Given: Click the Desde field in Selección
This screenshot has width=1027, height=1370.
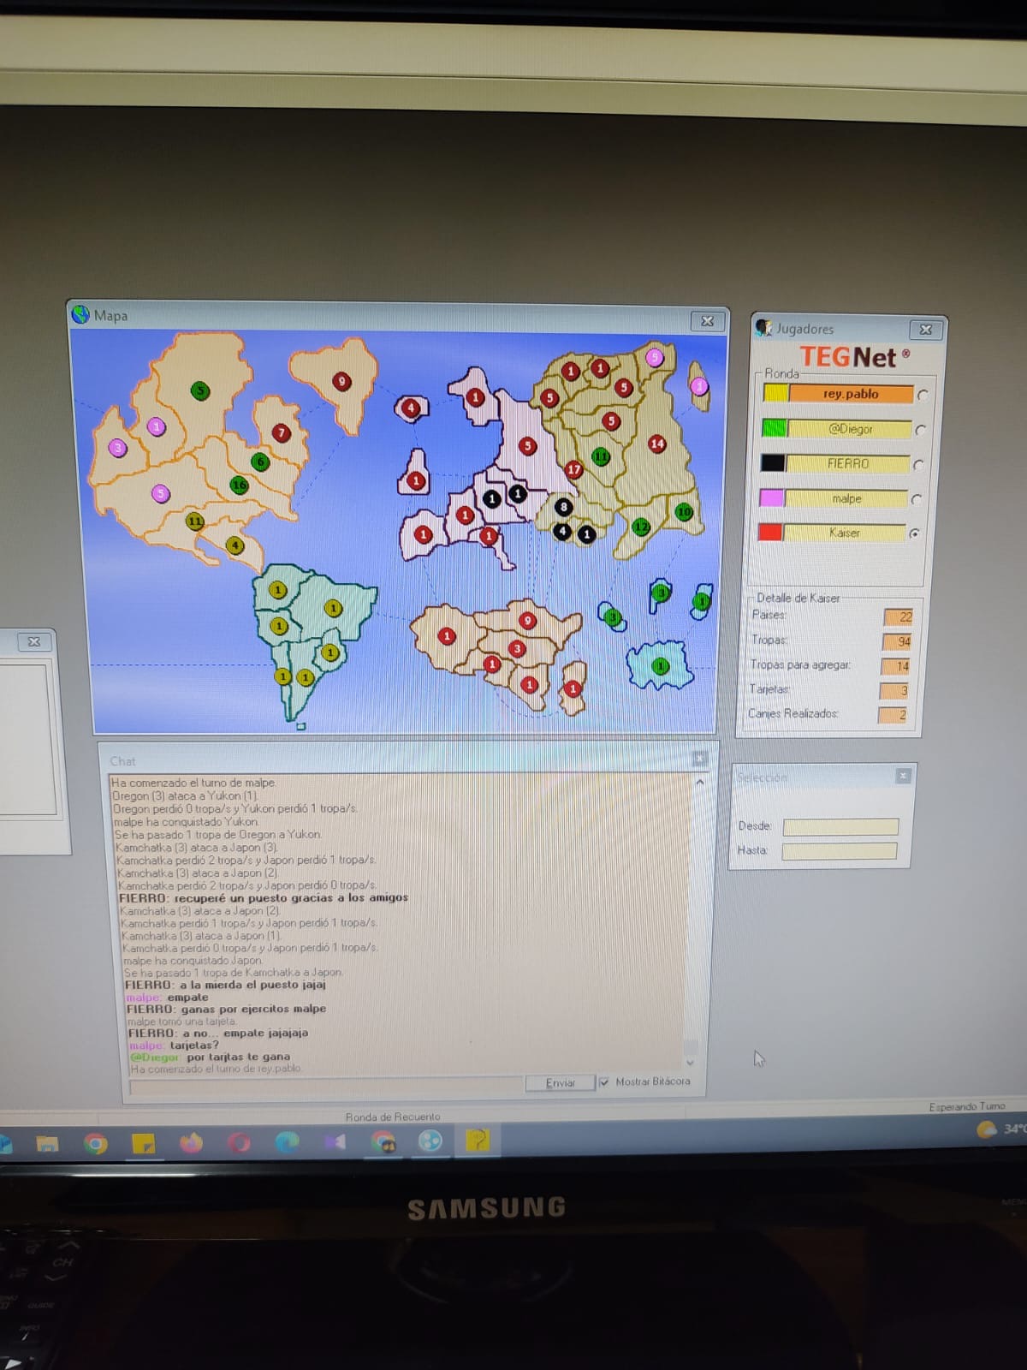Looking at the screenshot, I should (x=840, y=826).
